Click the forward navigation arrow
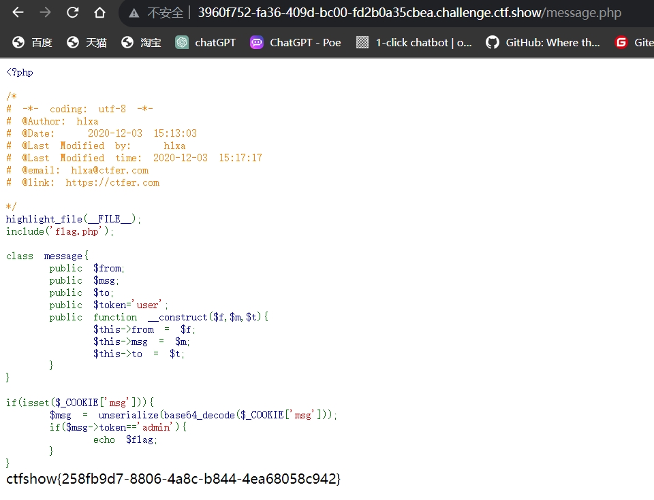 click(x=45, y=12)
